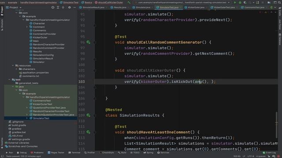Run the shouldHaveAtLeastOneComment test from the gutter

click(88, 132)
